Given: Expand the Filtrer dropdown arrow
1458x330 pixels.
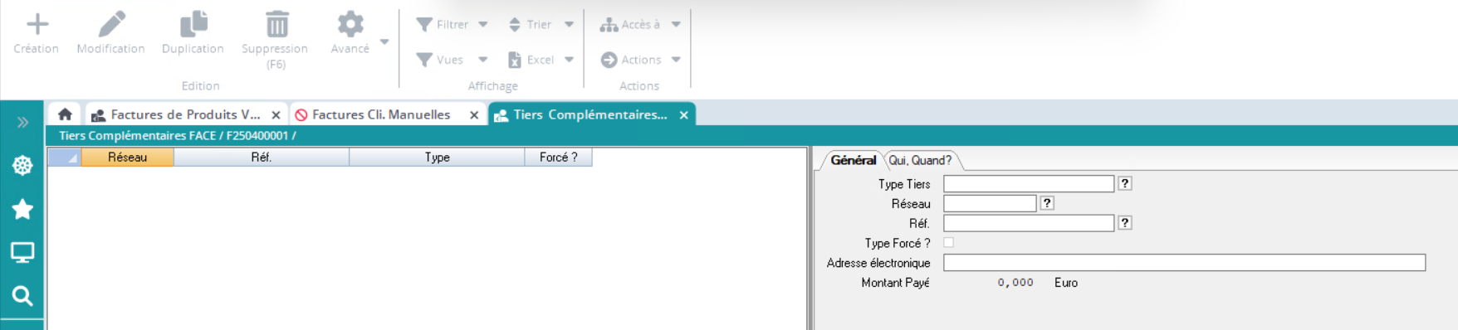Looking at the screenshot, I should point(483,25).
